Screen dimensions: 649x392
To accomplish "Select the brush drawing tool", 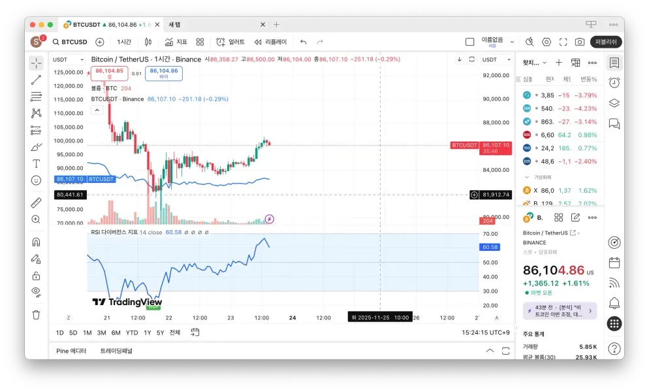I will coord(37,147).
